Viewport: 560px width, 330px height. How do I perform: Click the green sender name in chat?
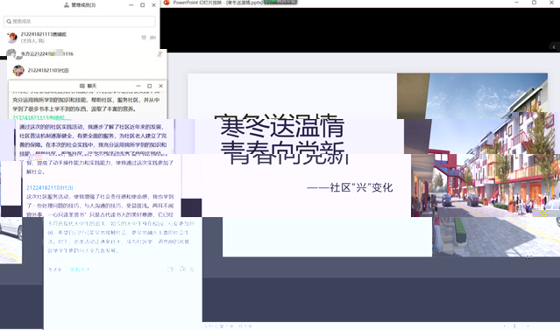pyautogui.click(x=41, y=117)
